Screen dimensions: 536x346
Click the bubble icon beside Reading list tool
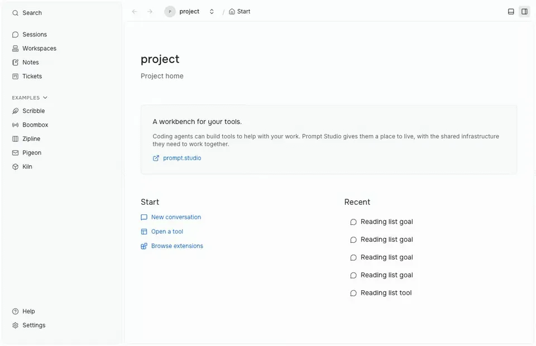click(353, 293)
